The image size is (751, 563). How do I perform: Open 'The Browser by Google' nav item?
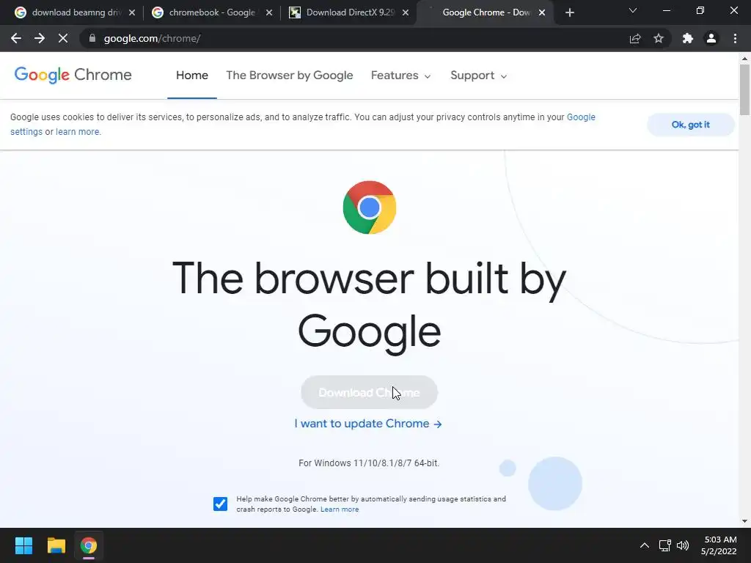[289, 76]
